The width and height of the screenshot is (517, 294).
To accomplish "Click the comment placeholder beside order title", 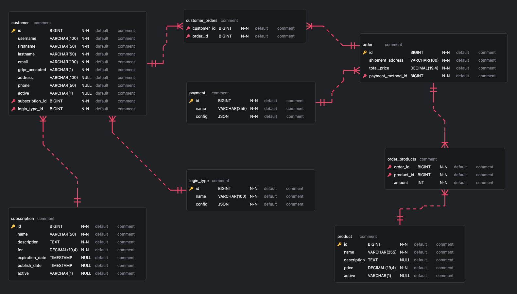I will [x=393, y=45].
